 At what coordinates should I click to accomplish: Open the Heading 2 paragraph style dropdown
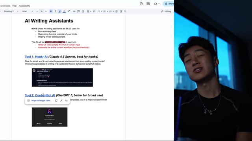[x=11, y=11]
